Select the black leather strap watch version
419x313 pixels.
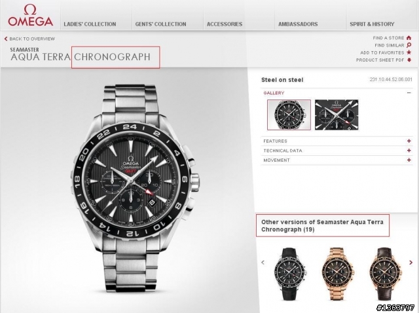(289, 274)
